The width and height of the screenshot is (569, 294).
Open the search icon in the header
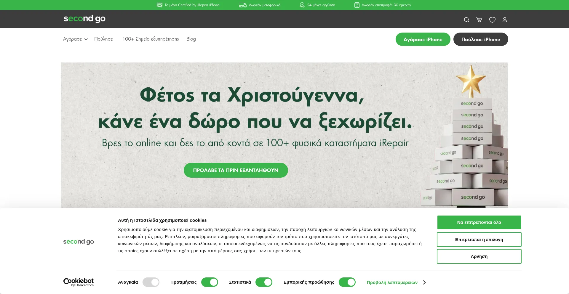click(x=466, y=19)
